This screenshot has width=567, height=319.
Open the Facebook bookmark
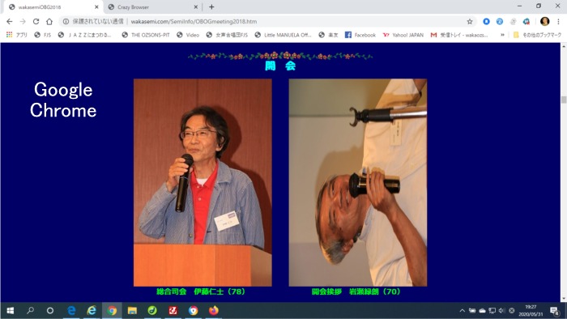click(x=360, y=35)
